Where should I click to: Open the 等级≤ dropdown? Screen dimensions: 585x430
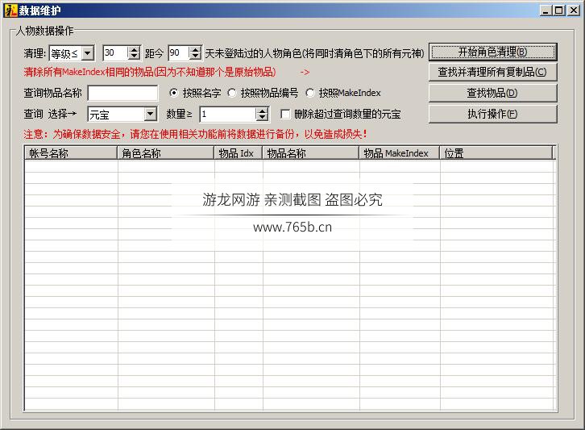click(x=87, y=53)
